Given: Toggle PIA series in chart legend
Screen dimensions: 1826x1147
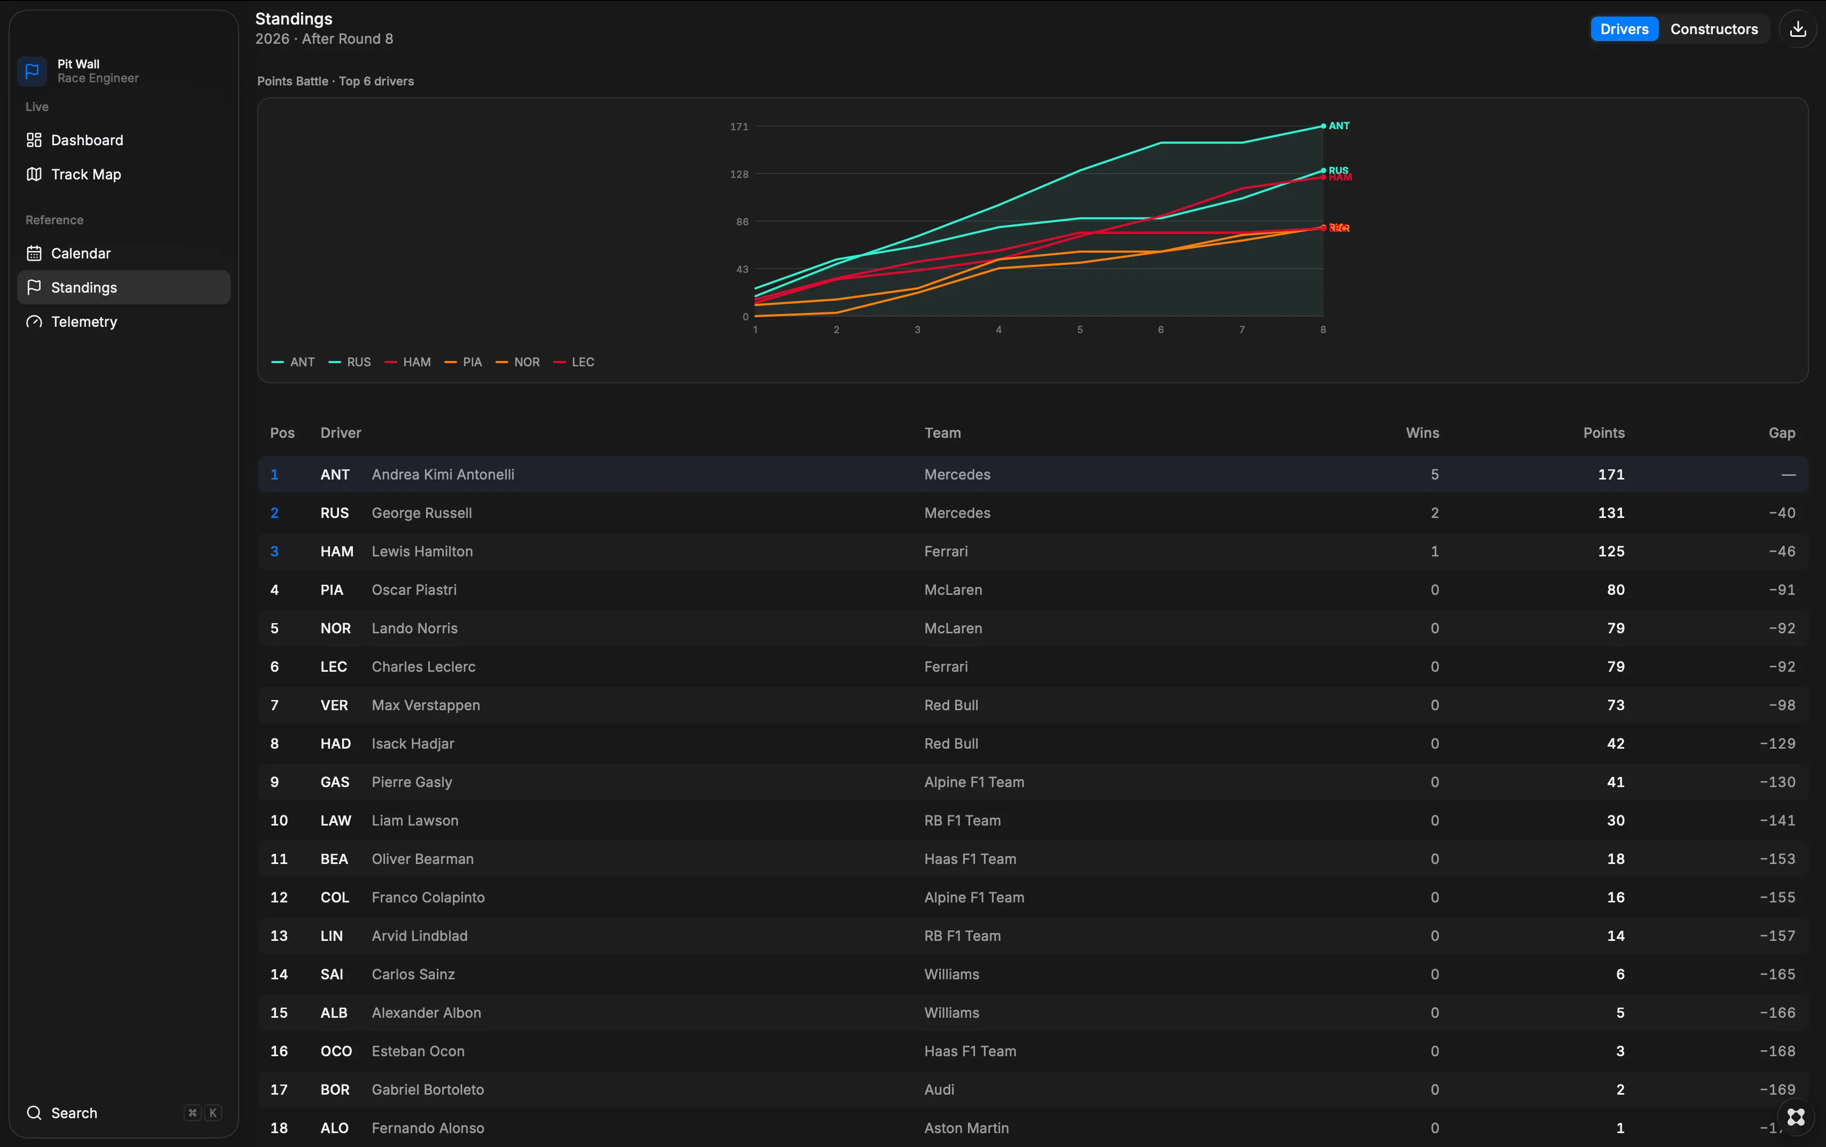Looking at the screenshot, I should pyautogui.click(x=463, y=362).
